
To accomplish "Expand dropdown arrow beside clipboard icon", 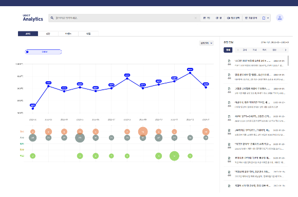I will pyautogui.click(x=268, y=18).
